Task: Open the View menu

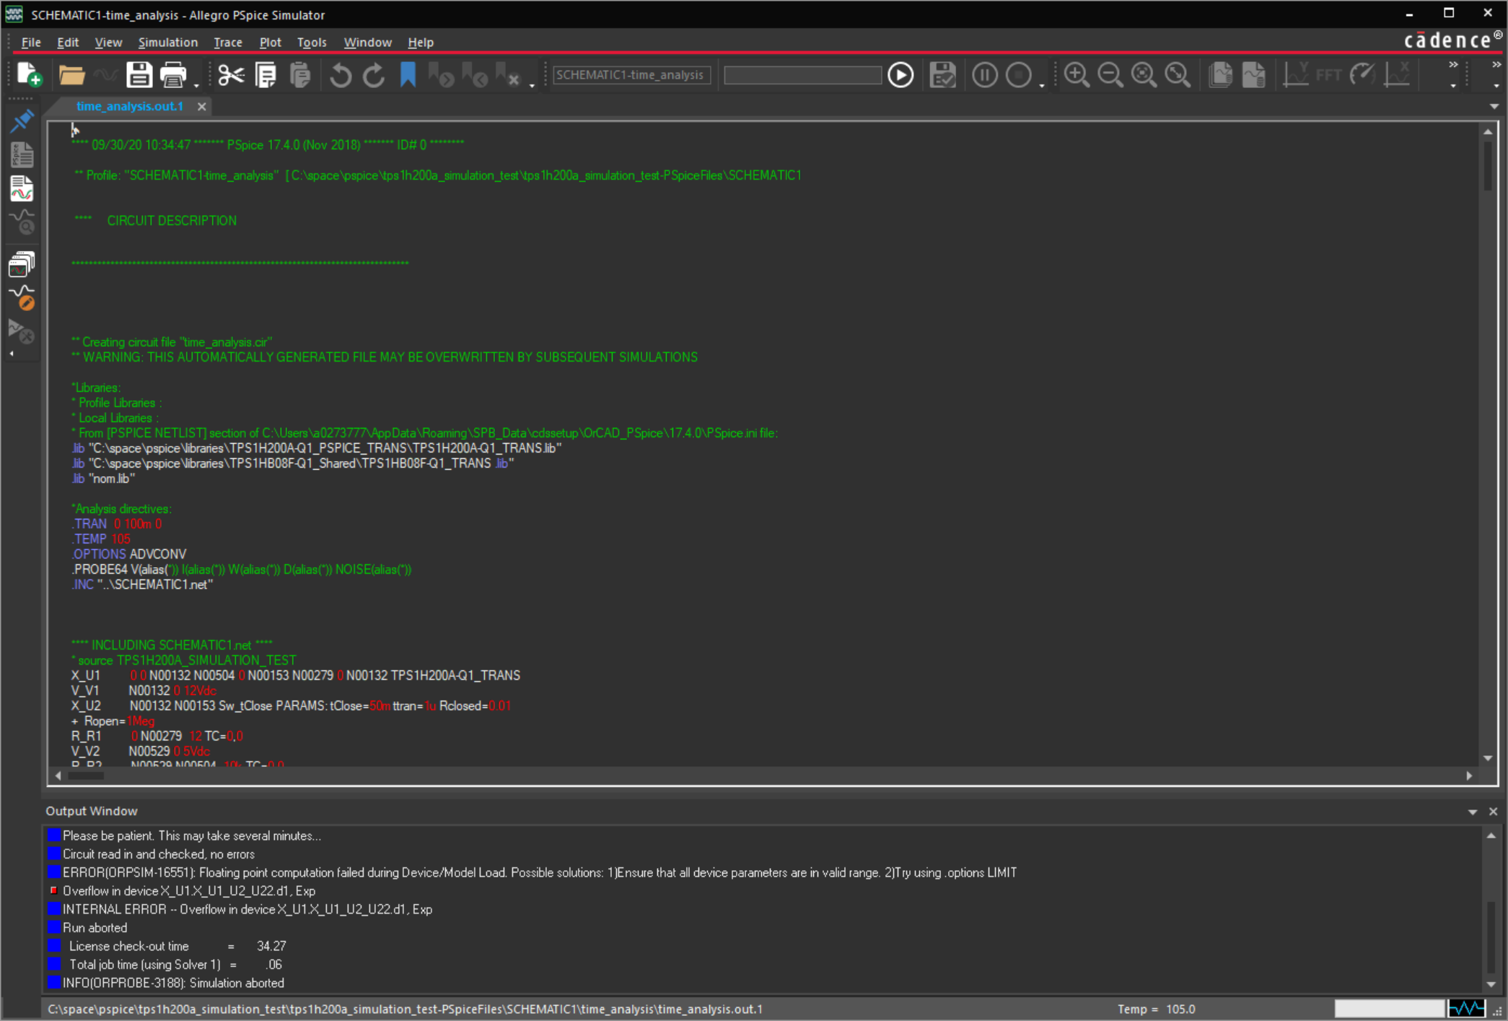Action: pyautogui.click(x=108, y=42)
